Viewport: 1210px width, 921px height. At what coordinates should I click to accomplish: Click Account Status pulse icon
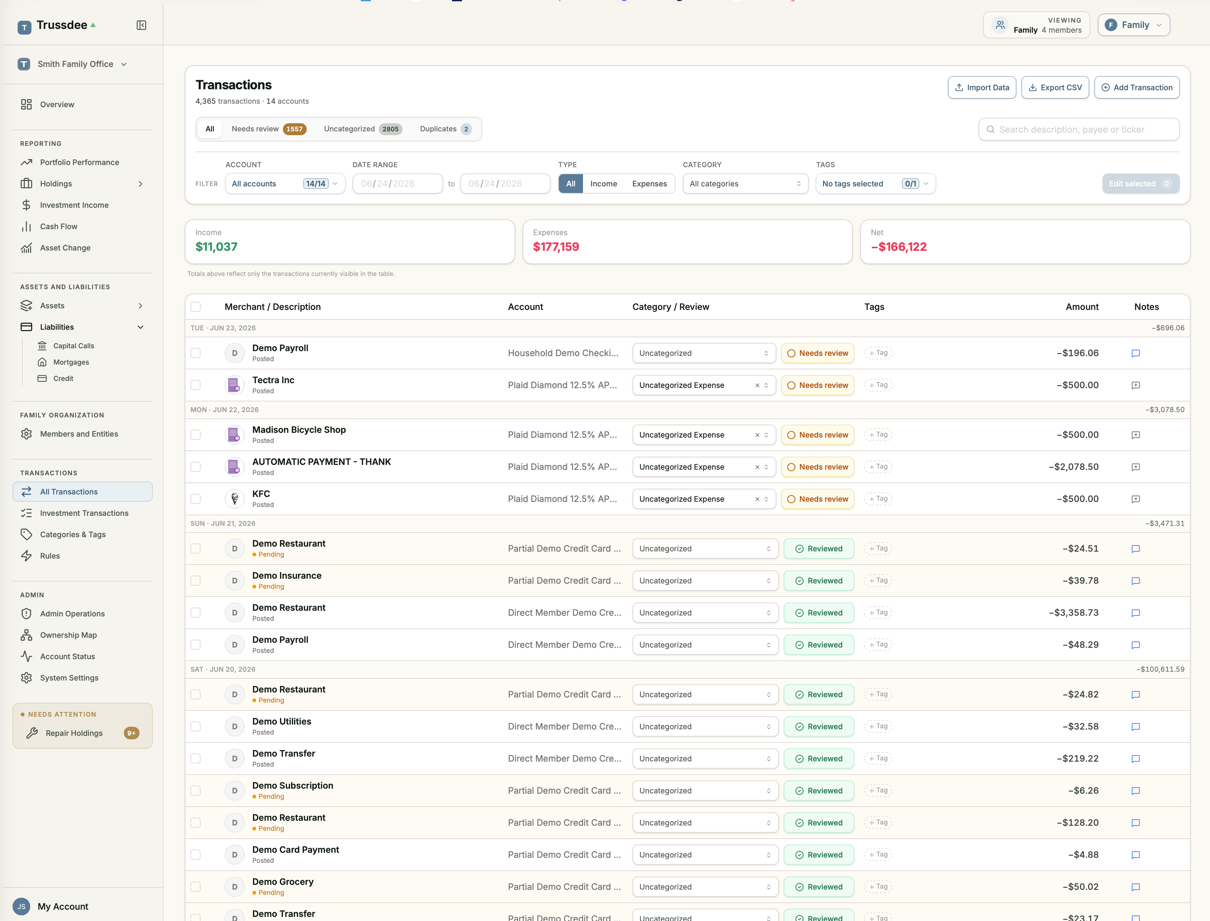pyautogui.click(x=26, y=656)
